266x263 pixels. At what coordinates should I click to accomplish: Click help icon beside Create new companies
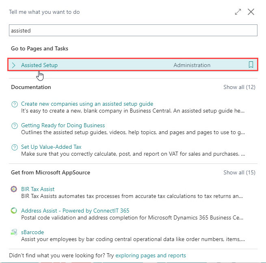(15, 104)
